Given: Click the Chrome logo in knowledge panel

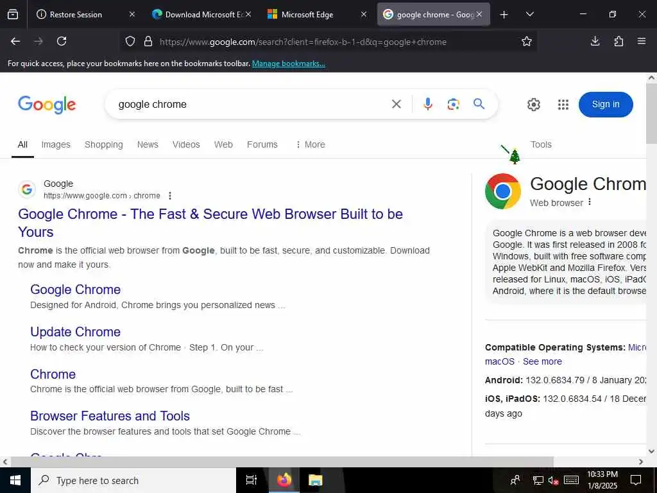Looking at the screenshot, I should (x=503, y=191).
